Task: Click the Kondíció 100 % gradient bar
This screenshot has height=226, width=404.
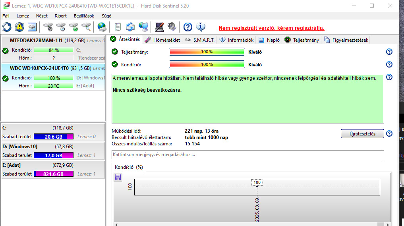Action: tap(207, 64)
